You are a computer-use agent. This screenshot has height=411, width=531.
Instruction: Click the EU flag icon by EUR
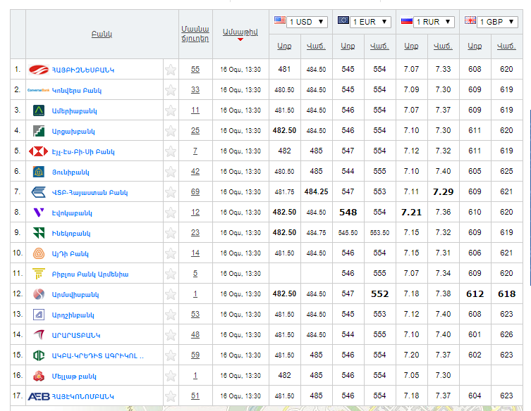coord(343,20)
